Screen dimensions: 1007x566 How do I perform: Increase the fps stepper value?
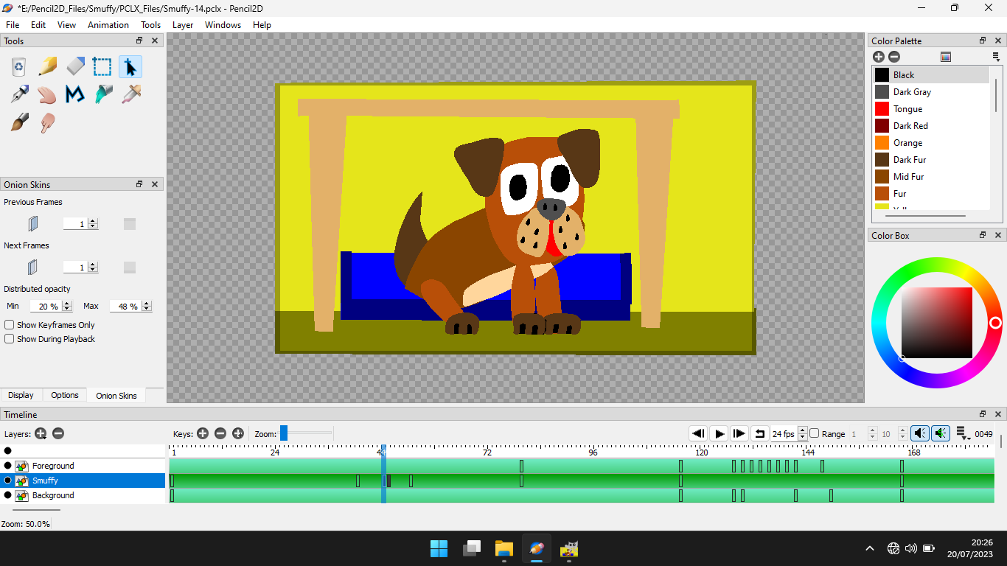coord(803,431)
